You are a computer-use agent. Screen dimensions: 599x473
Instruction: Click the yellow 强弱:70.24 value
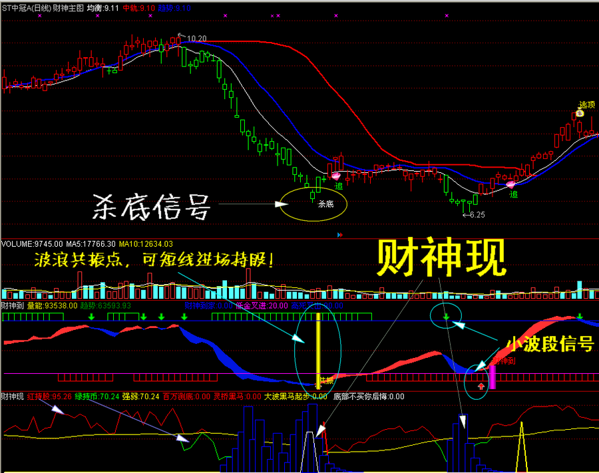tap(140, 396)
